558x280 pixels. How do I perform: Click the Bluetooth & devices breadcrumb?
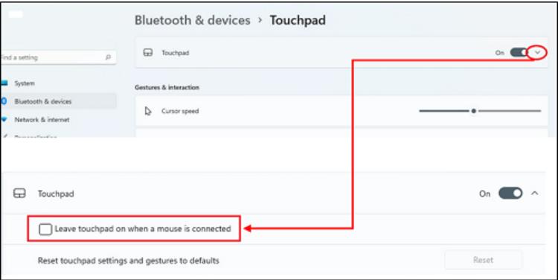(192, 20)
